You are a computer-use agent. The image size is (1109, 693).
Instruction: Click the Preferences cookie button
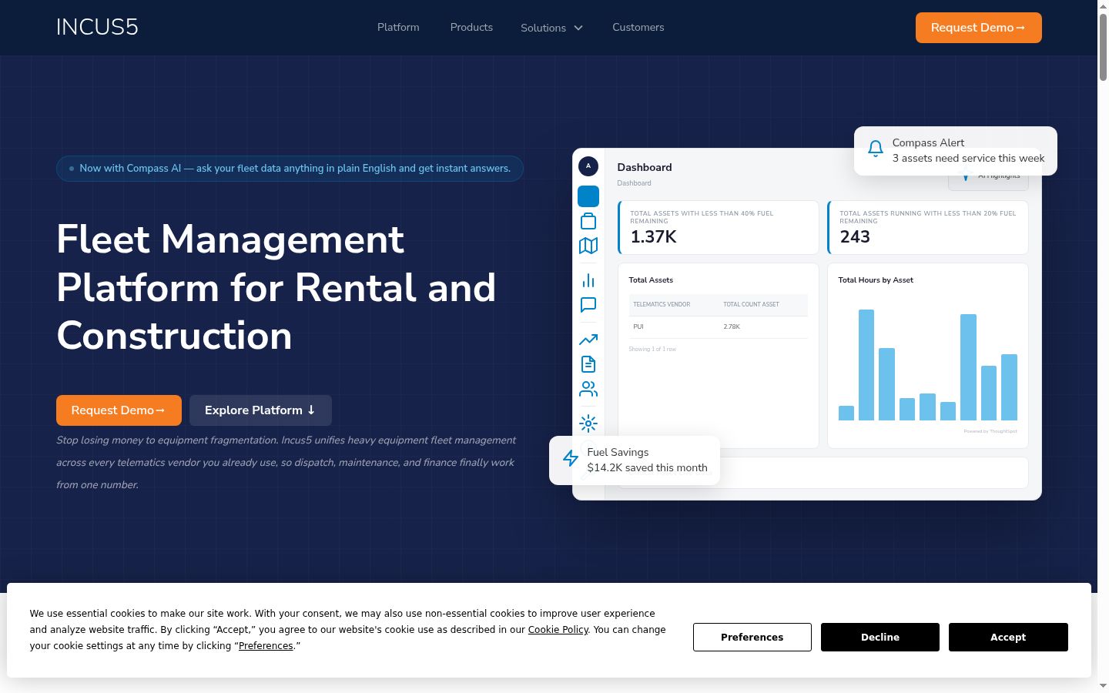click(x=752, y=638)
